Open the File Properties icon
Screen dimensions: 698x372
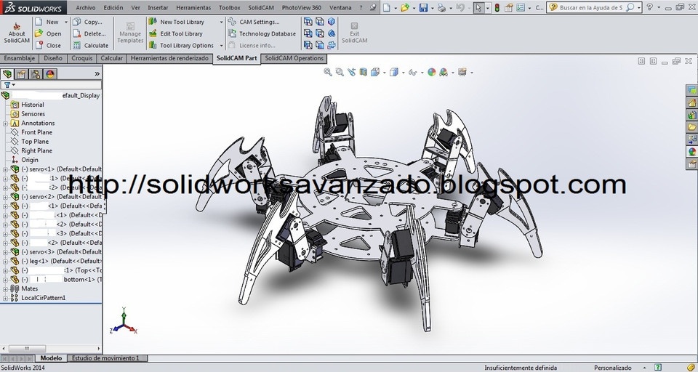click(x=509, y=7)
